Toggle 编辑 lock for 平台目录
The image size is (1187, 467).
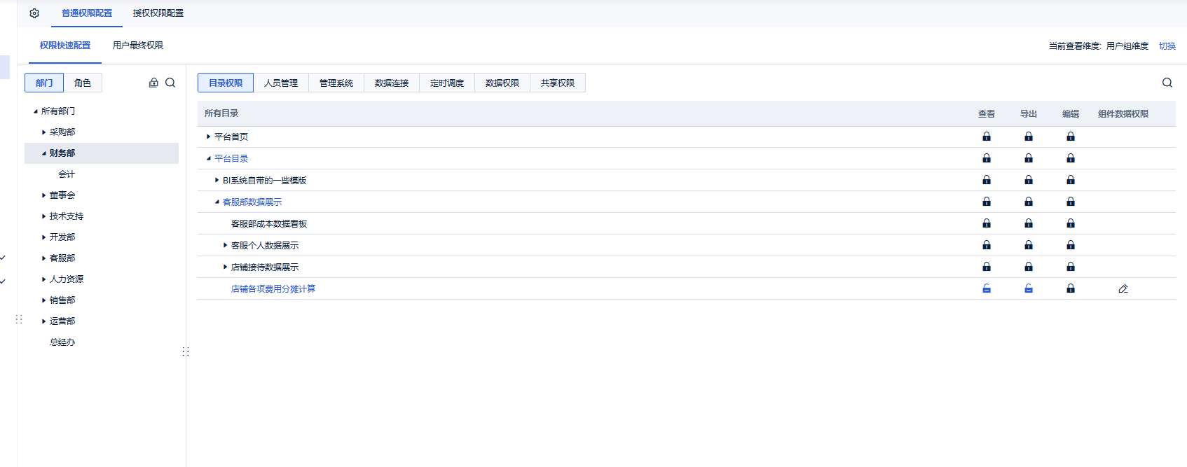(1071, 158)
